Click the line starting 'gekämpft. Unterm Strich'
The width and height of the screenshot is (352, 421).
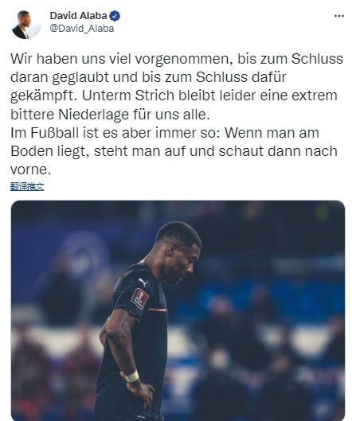point(174,96)
